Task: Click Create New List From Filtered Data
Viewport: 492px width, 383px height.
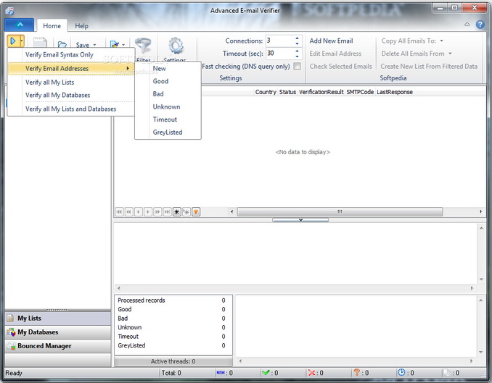Action: click(x=429, y=67)
